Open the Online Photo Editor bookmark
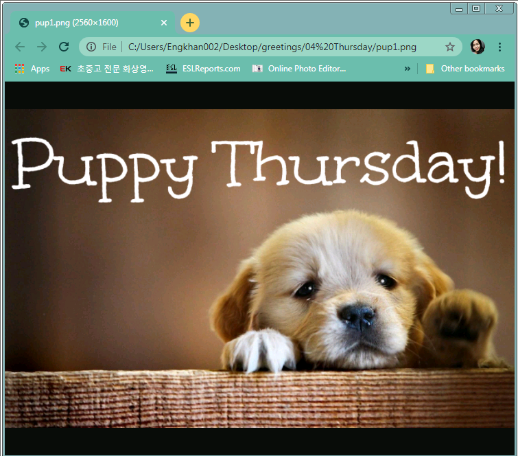518x456 pixels. click(299, 69)
